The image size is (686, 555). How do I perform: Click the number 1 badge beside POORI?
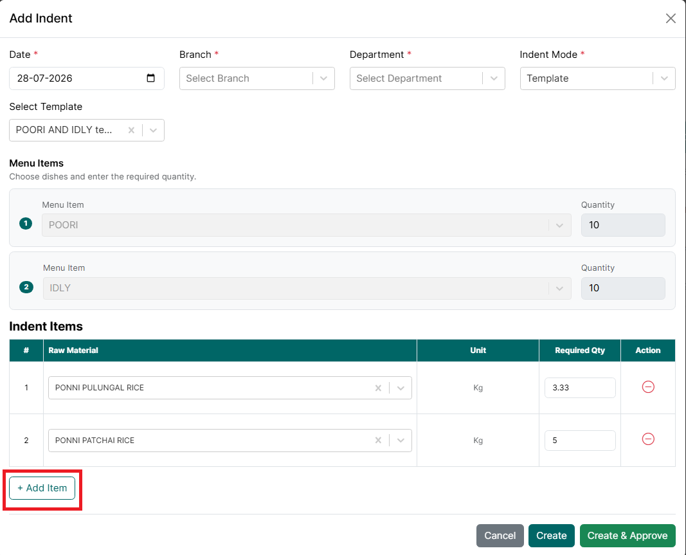[x=26, y=224]
